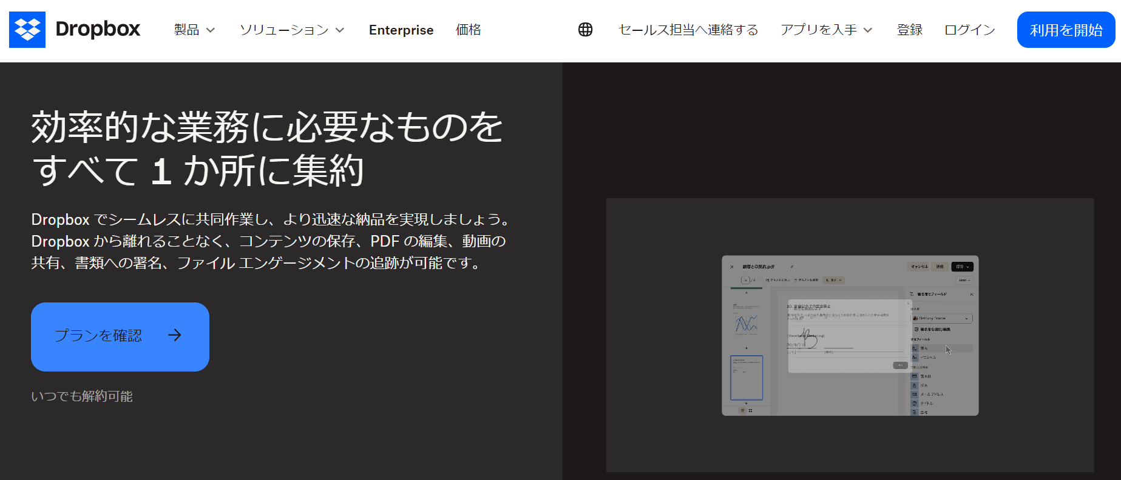
Task: Click the プランを確認 button
Action: [120, 336]
